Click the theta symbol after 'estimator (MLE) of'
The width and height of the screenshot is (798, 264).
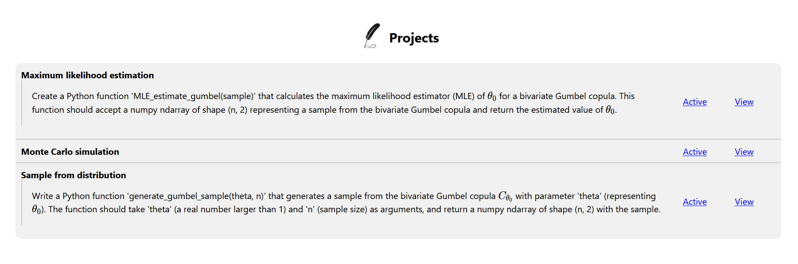492,96
